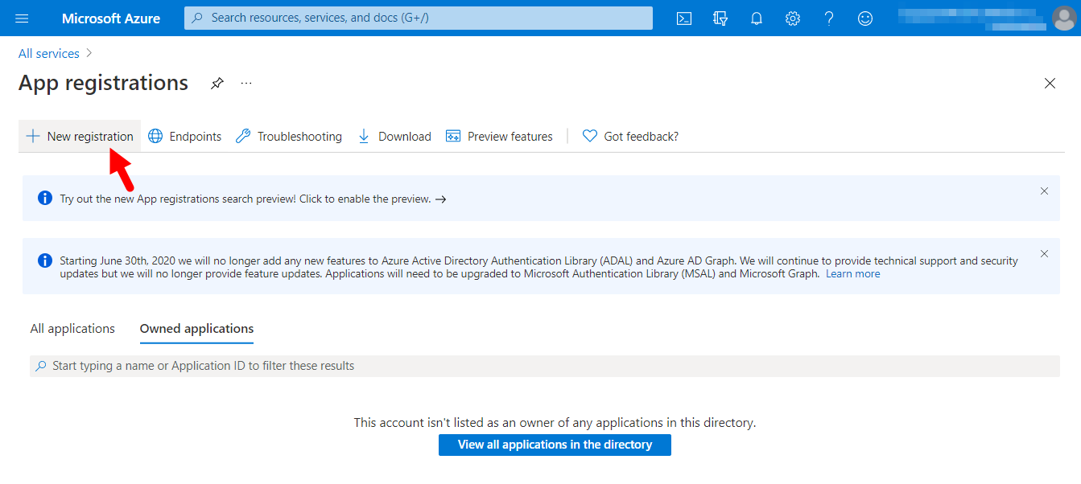Open the account avatar menu
The width and height of the screenshot is (1081, 484).
click(x=1063, y=18)
